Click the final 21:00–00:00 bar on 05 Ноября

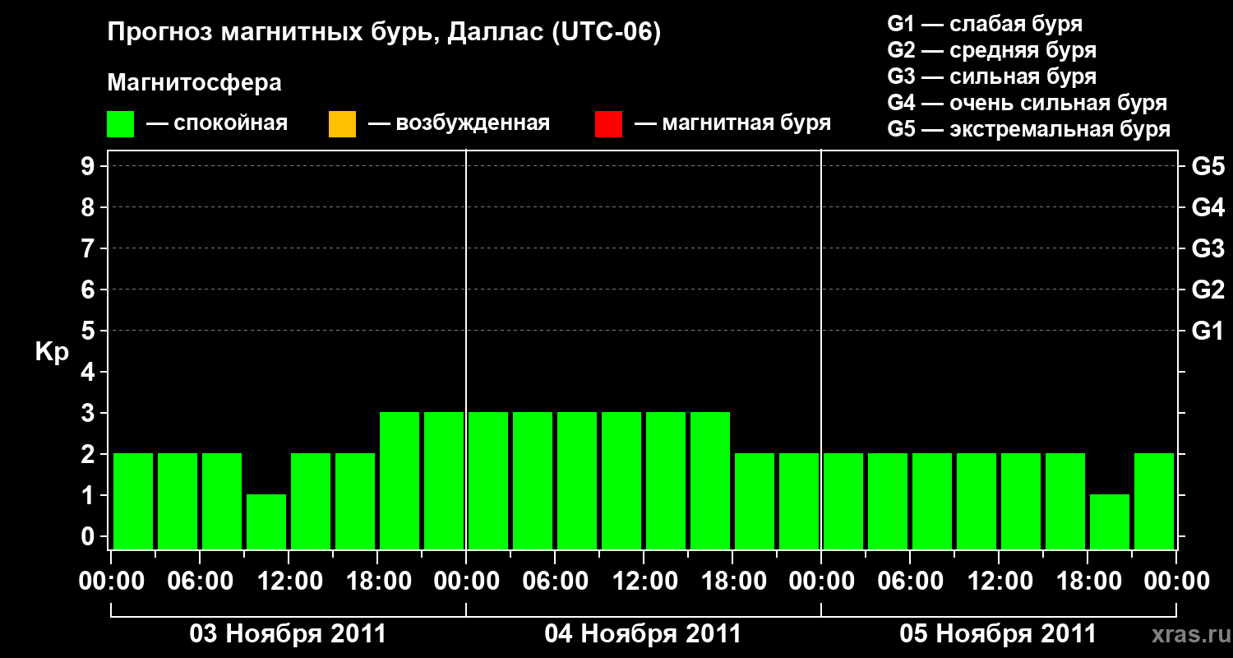(1154, 501)
